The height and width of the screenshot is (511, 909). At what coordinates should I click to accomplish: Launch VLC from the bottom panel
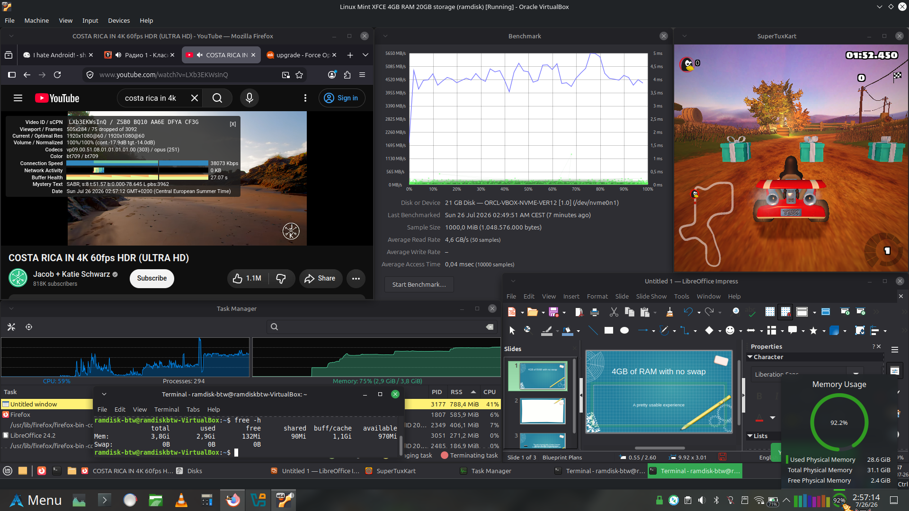(x=181, y=500)
